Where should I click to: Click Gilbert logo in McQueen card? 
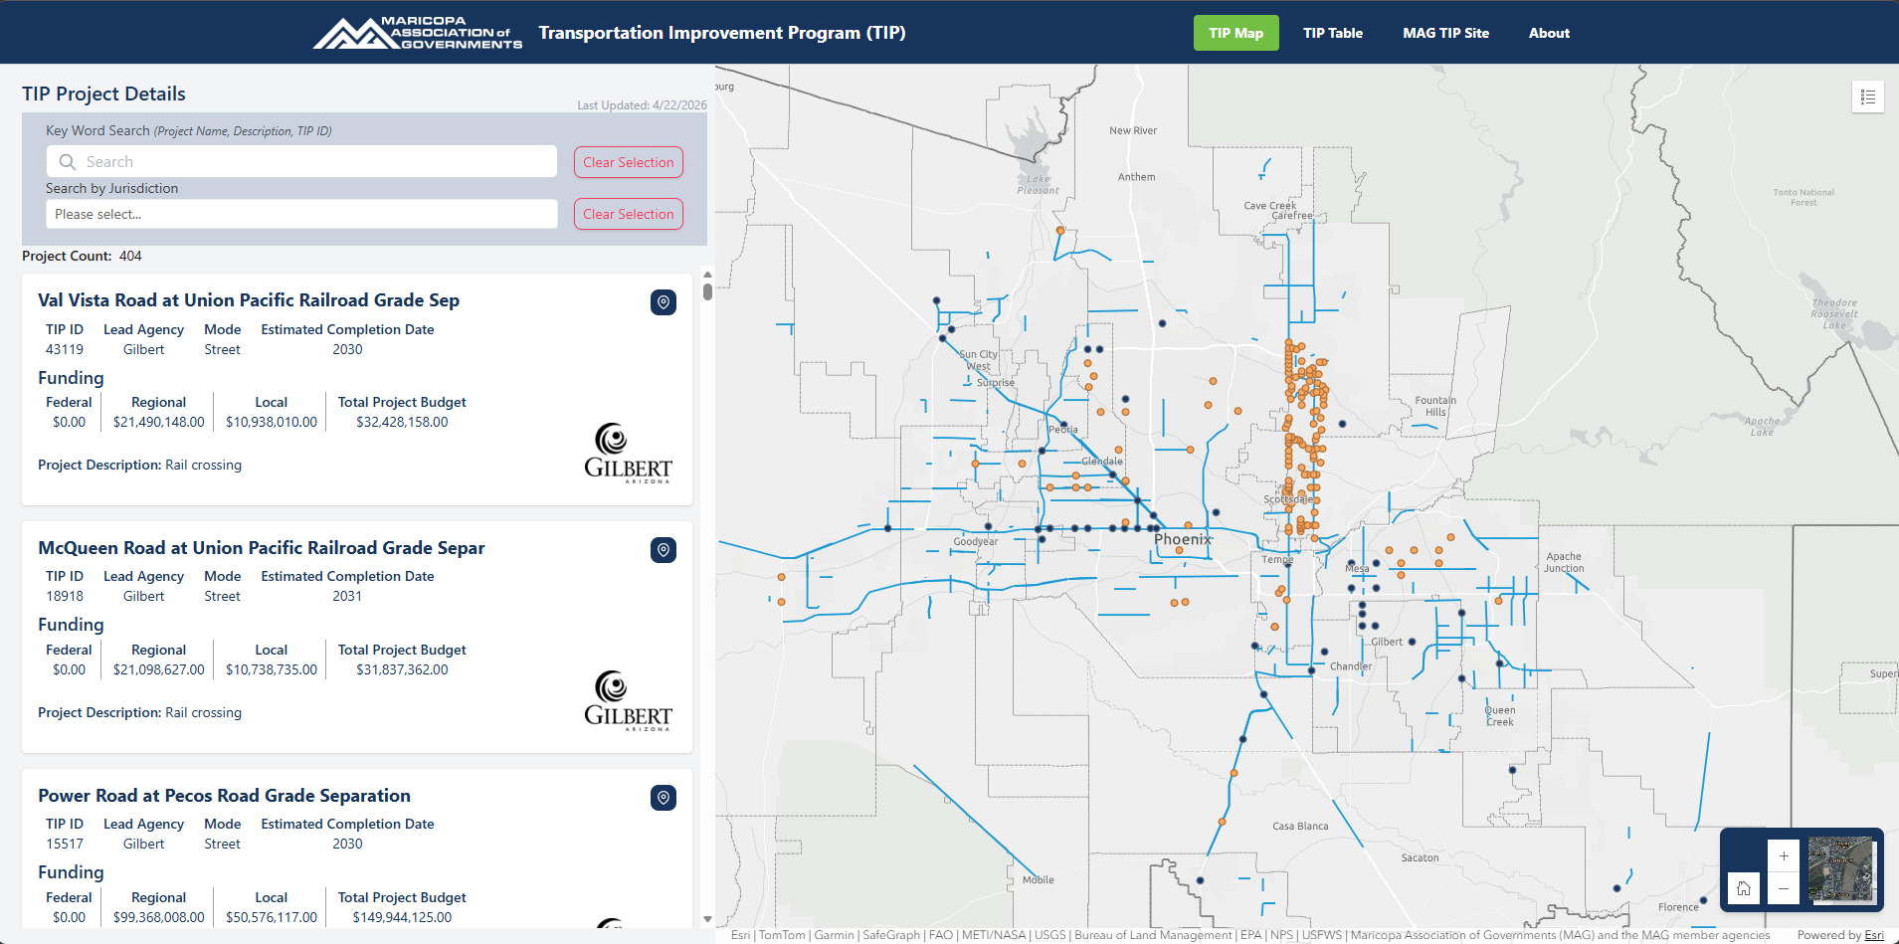pyautogui.click(x=628, y=701)
